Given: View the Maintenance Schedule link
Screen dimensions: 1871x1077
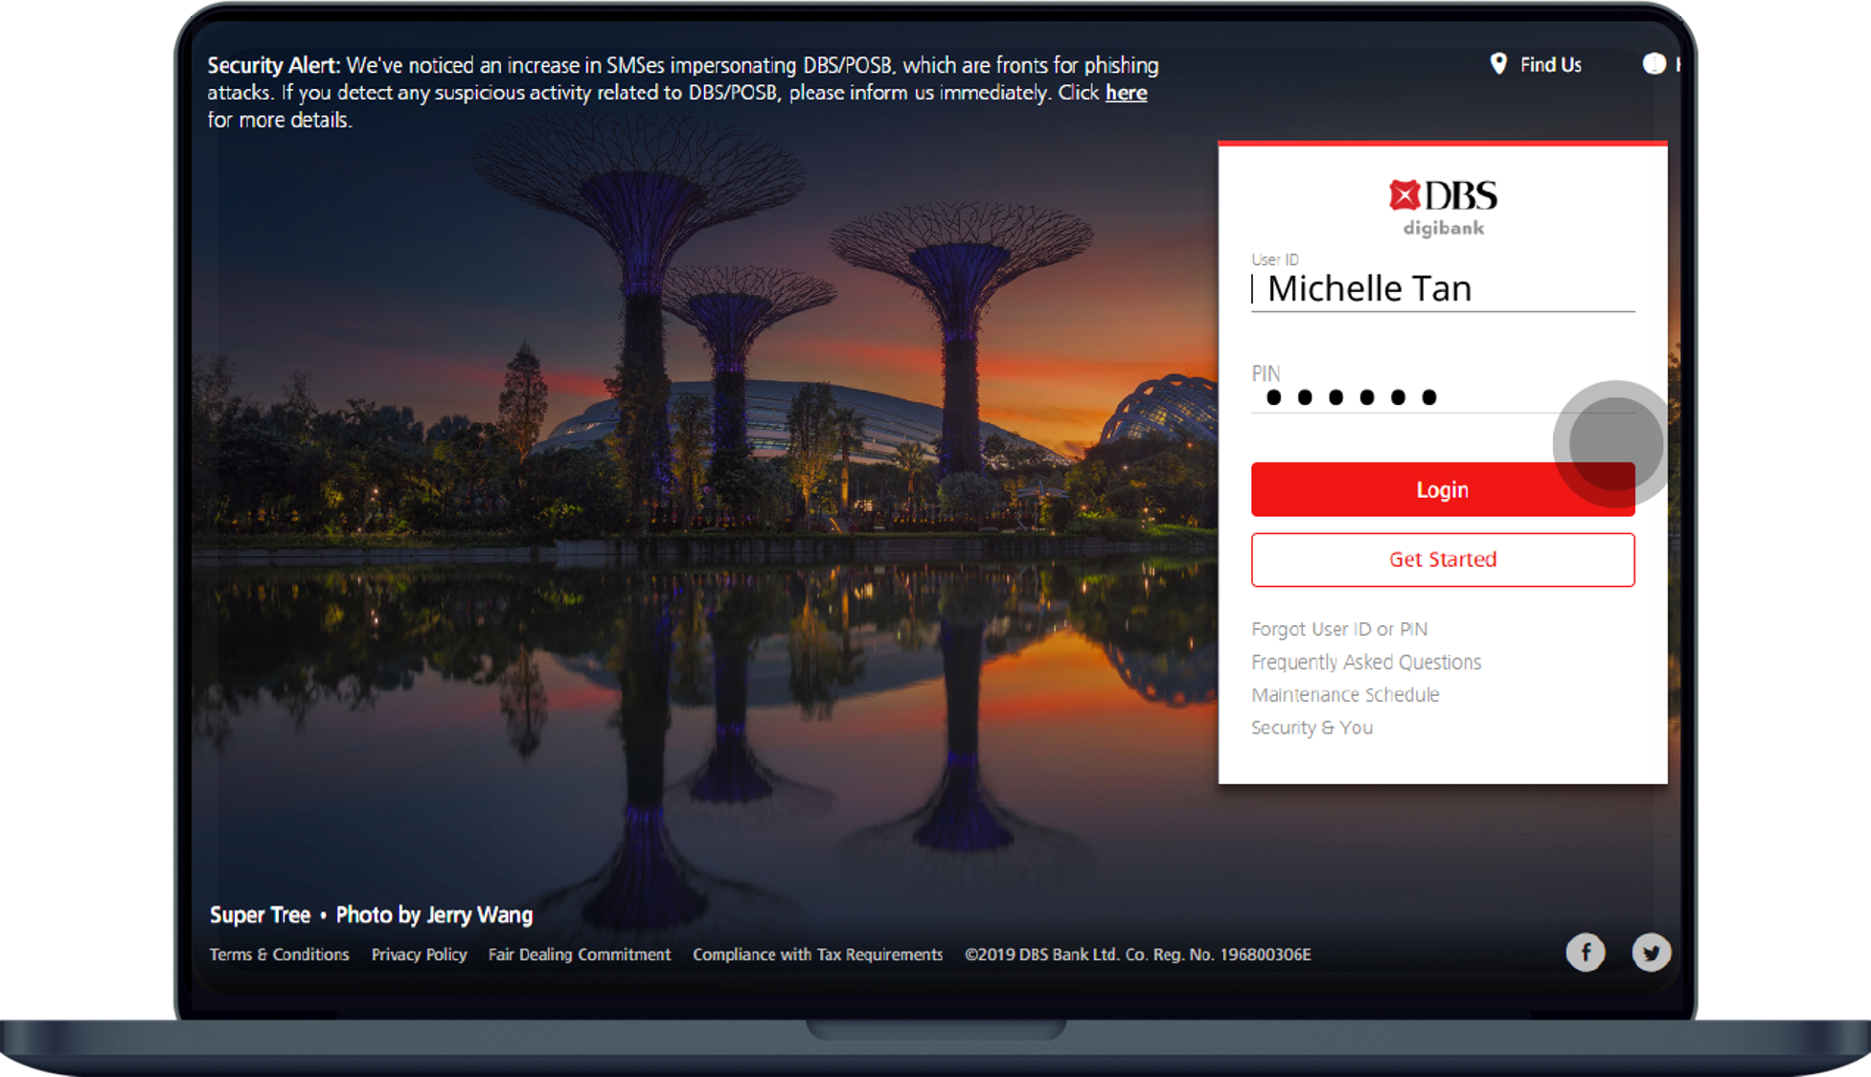Looking at the screenshot, I should [1345, 695].
